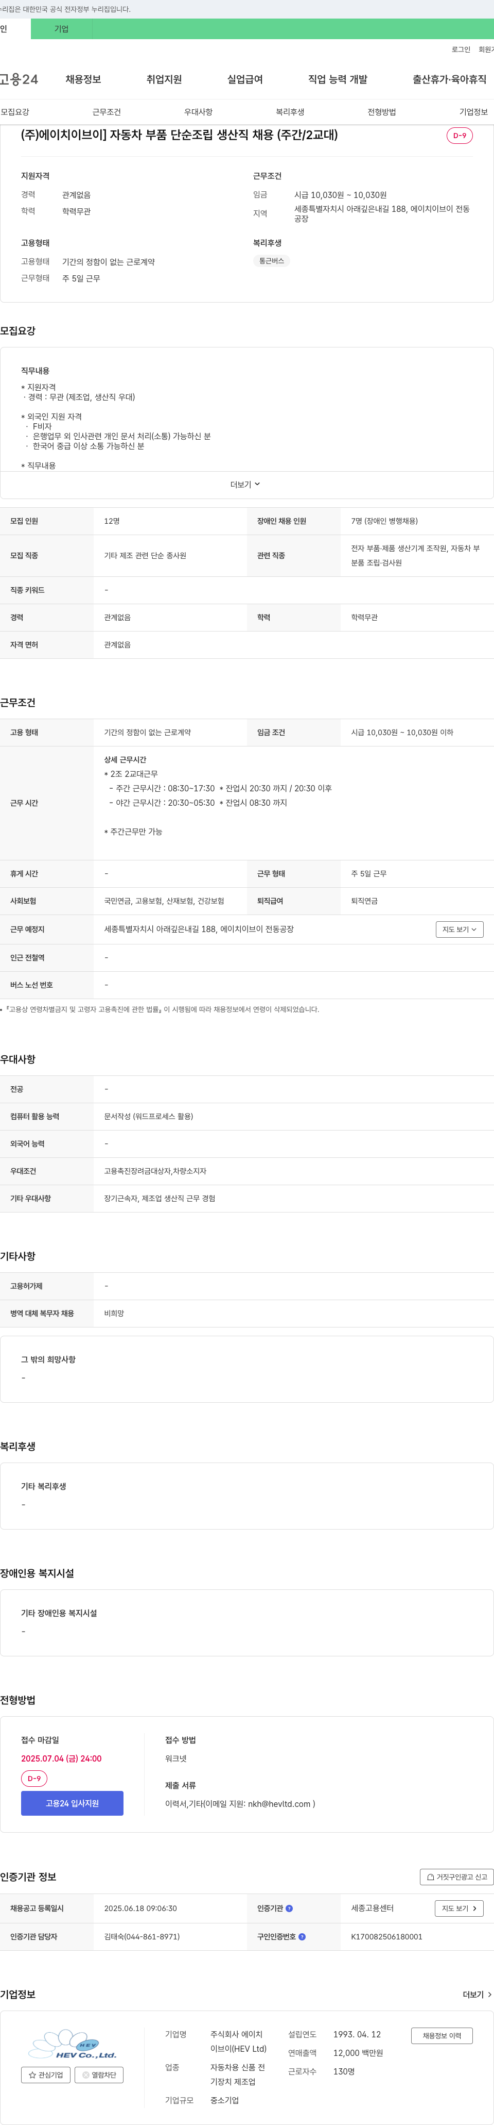This screenshot has height=2125, width=494.
Task: Jump to the 우대사항 section tab
Action: pos(199,112)
